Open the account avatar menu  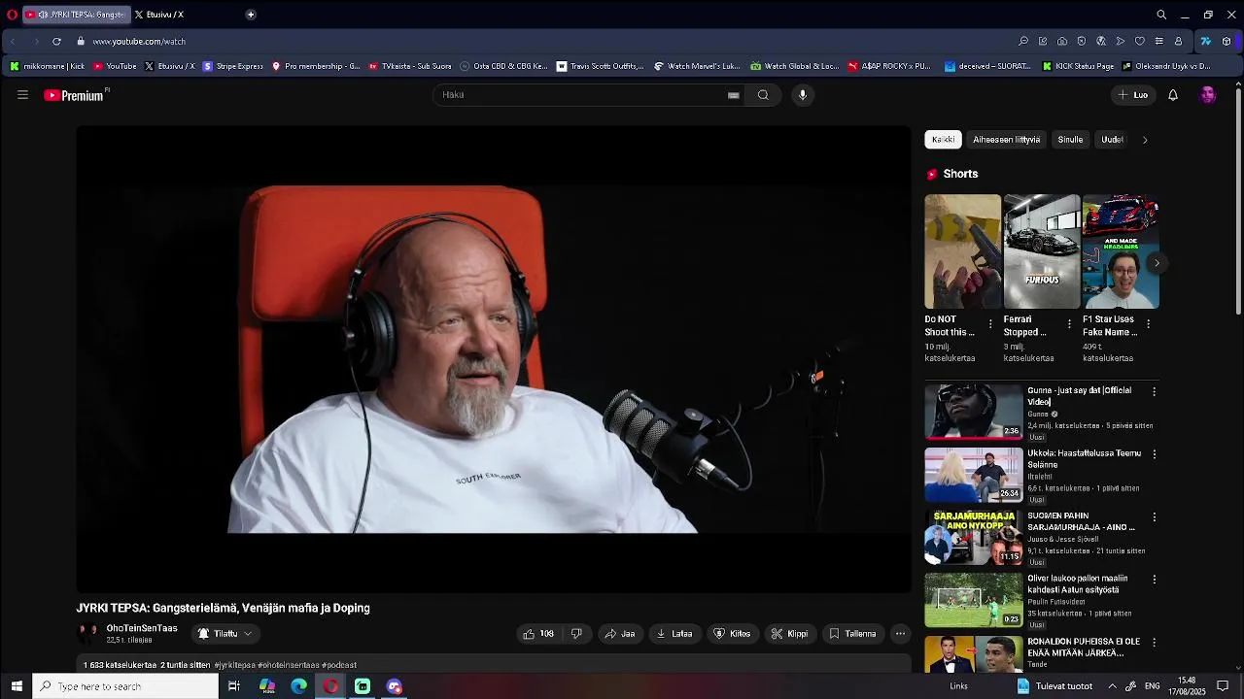coord(1208,95)
